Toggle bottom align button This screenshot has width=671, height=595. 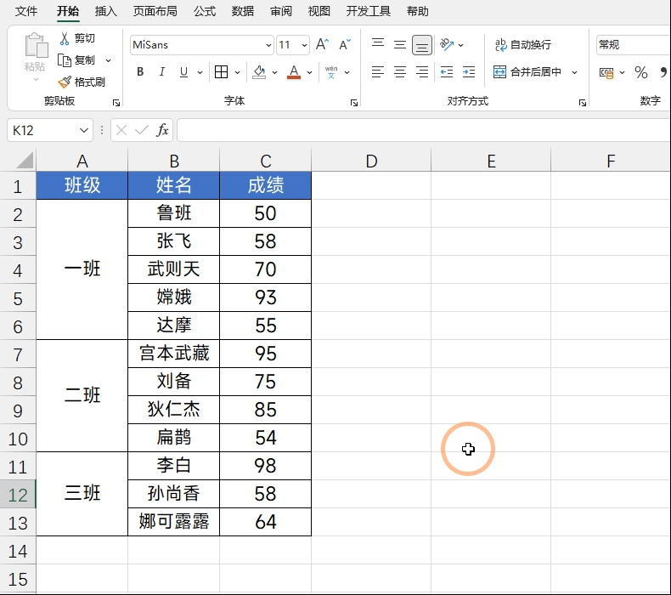(x=422, y=45)
